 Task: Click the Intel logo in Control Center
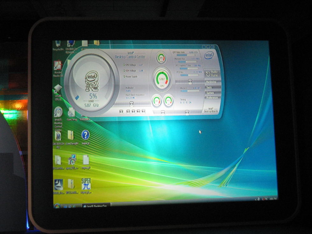209,55
